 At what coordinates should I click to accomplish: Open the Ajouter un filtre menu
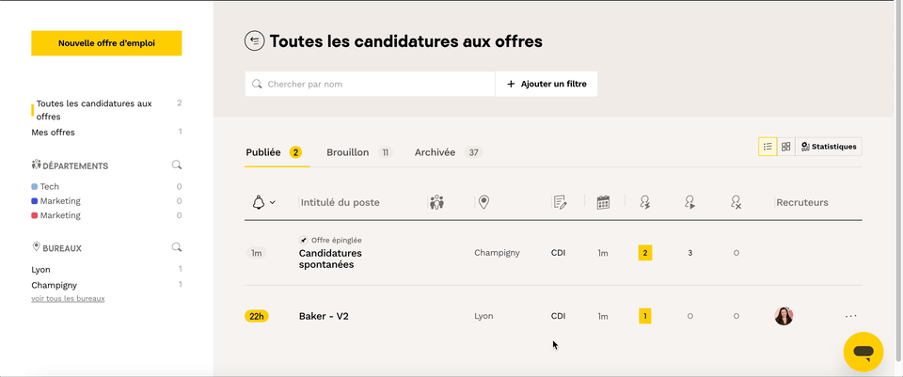[x=547, y=84]
